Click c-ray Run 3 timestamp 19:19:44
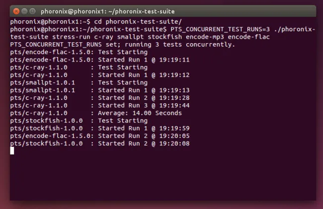The height and width of the screenshot is (209, 323). [174, 106]
